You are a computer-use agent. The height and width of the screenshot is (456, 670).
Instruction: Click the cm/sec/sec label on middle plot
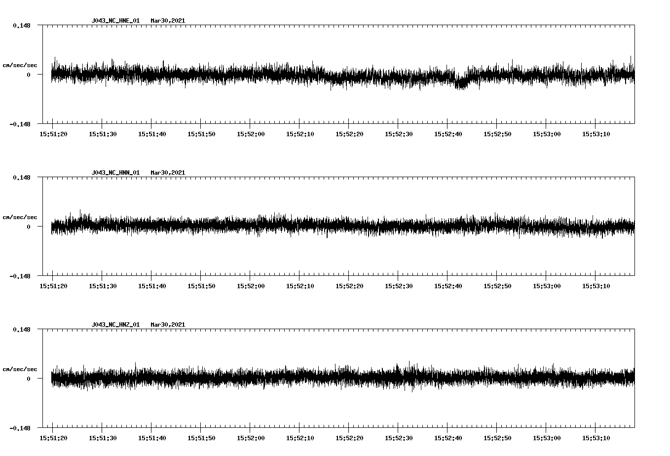click(x=20, y=217)
